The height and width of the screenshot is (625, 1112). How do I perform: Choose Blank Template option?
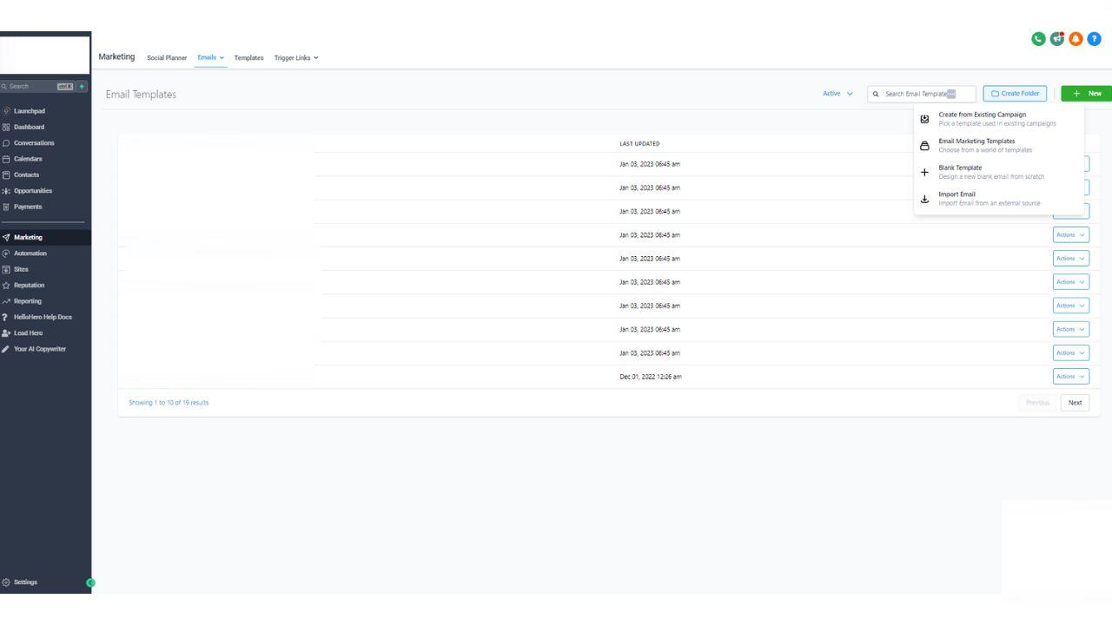(998, 172)
